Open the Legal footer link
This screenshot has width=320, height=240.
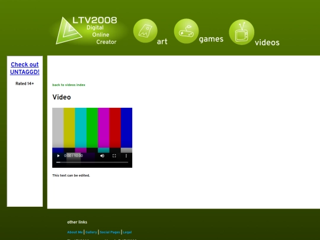pos(127,232)
